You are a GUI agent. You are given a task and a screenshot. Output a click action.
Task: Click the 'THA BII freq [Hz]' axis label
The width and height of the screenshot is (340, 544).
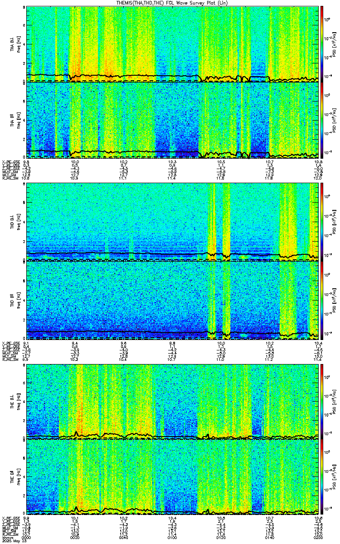pos(15,120)
